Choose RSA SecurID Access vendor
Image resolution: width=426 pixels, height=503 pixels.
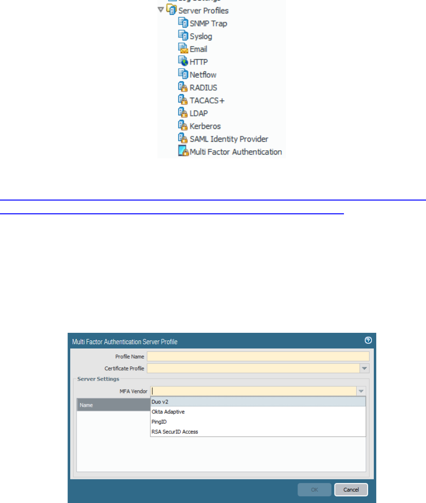click(258, 431)
